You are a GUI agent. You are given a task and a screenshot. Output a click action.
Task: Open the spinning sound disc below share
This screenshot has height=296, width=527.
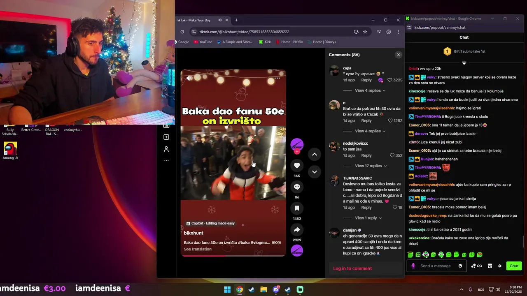[297, 251]
